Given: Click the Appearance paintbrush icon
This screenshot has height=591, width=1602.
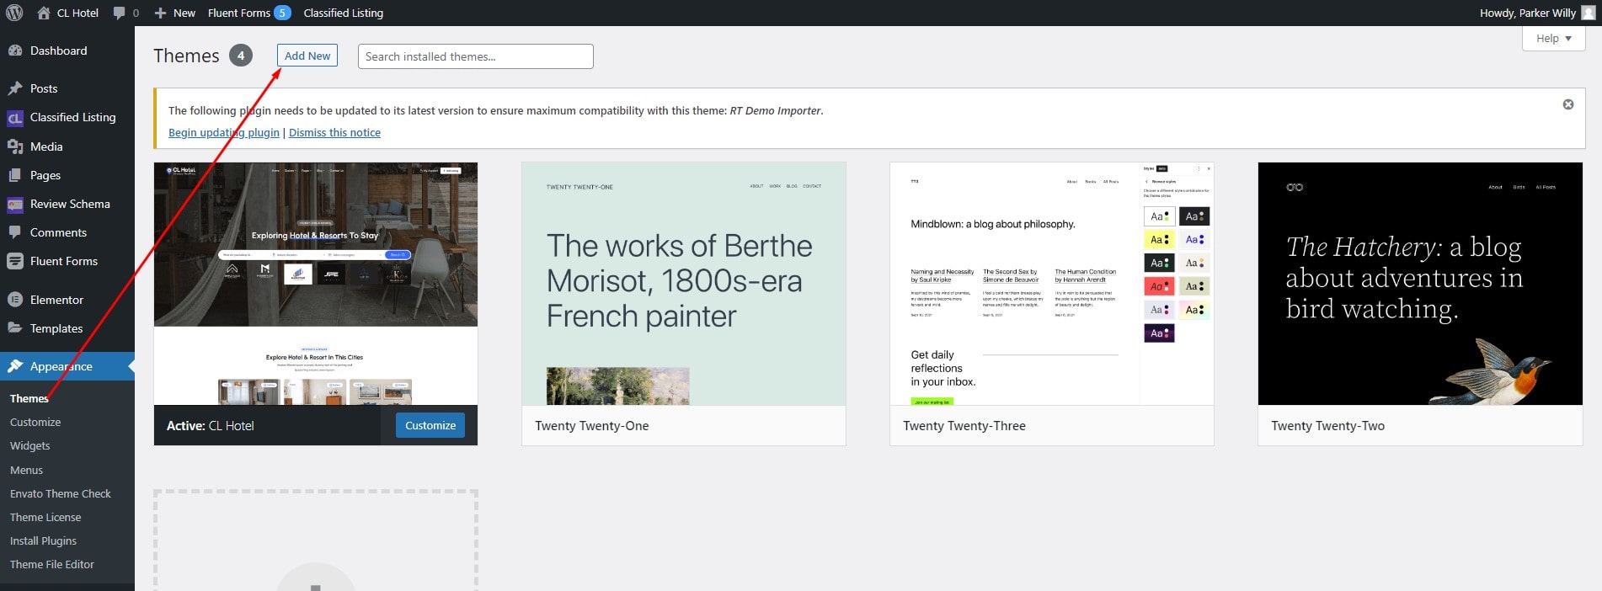Looking at the screenshot, I should pyautogui.click(x=15, y=366).
